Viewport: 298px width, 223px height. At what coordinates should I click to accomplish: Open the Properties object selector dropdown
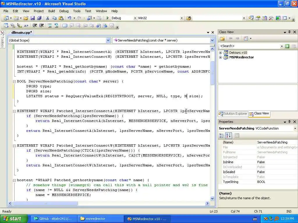[295, 128]
